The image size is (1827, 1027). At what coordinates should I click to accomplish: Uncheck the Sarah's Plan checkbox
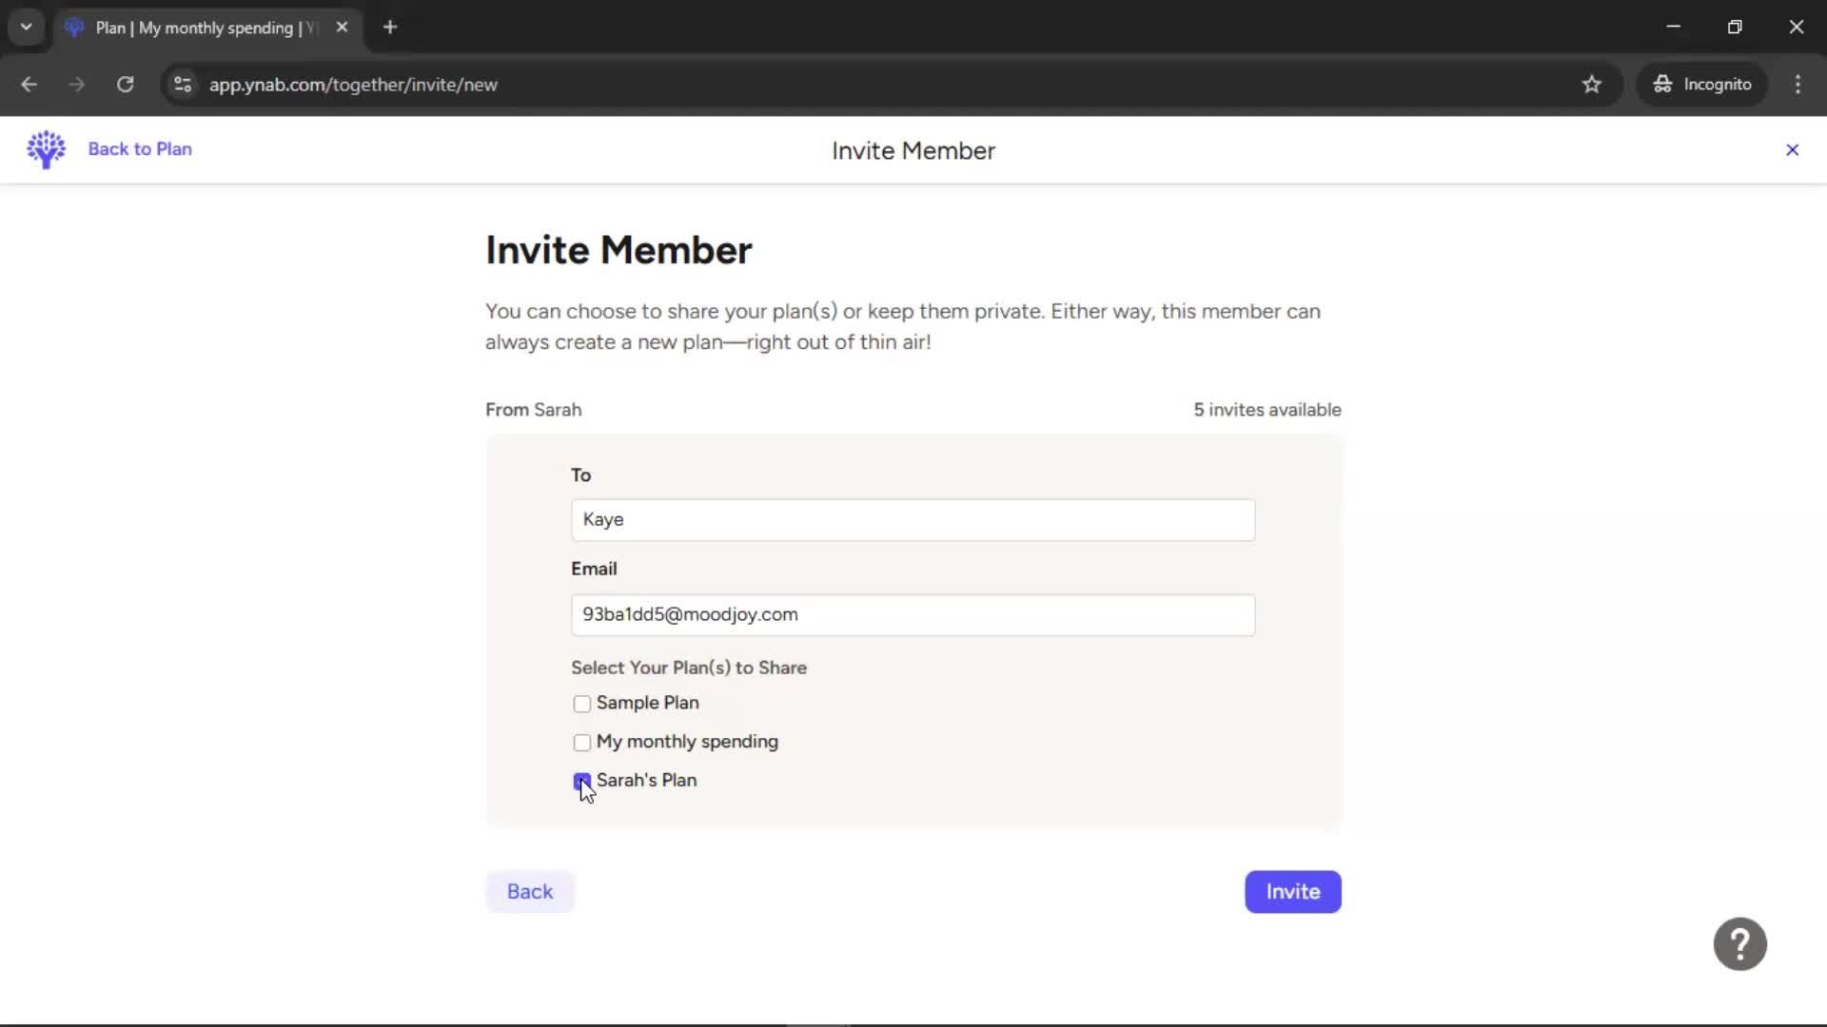(x=581, y=782)
